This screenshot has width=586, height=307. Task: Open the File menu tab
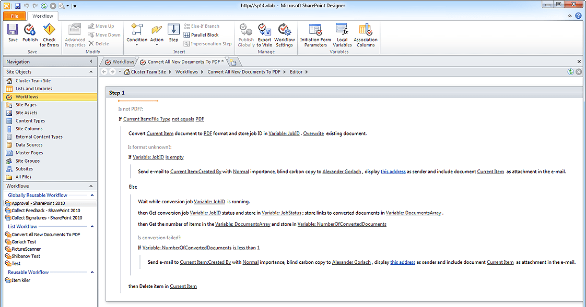15,16
